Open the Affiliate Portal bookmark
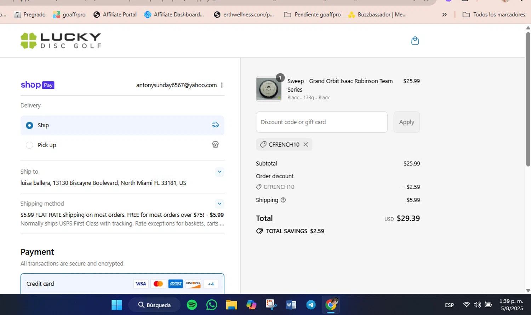This screenshot has width=531, height=315. click(115, 14)
